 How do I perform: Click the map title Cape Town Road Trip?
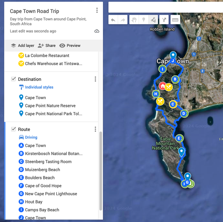point(35,11)
